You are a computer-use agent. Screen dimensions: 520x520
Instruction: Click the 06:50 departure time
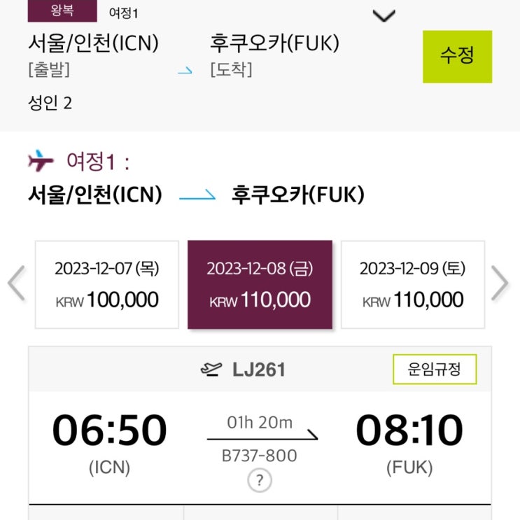[110, 430]
